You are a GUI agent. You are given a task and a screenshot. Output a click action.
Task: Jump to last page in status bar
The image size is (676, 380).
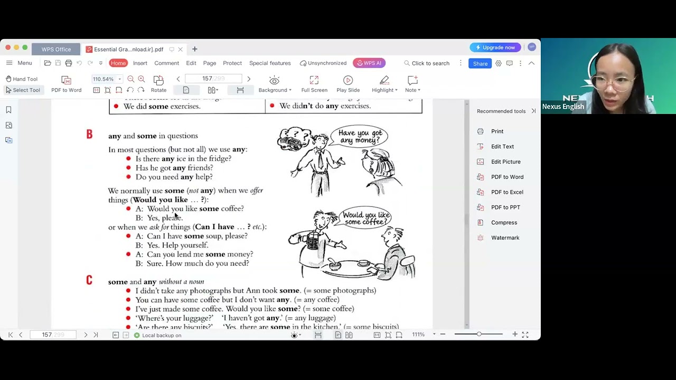(96, 335)
